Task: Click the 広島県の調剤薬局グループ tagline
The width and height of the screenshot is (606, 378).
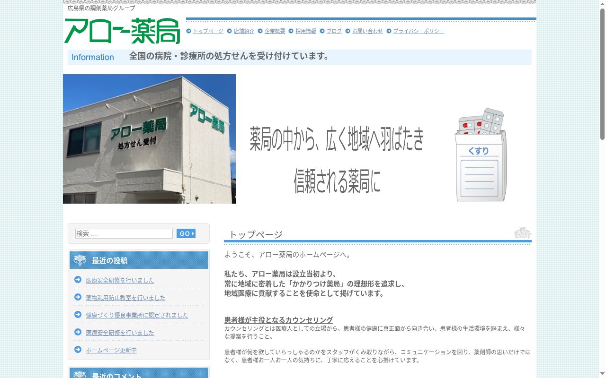Action: click(x=101, y=8)
